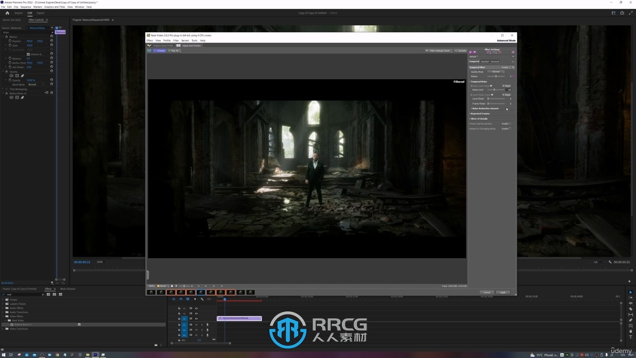Select free draw bezier pen under Opacity

[22, 76]
